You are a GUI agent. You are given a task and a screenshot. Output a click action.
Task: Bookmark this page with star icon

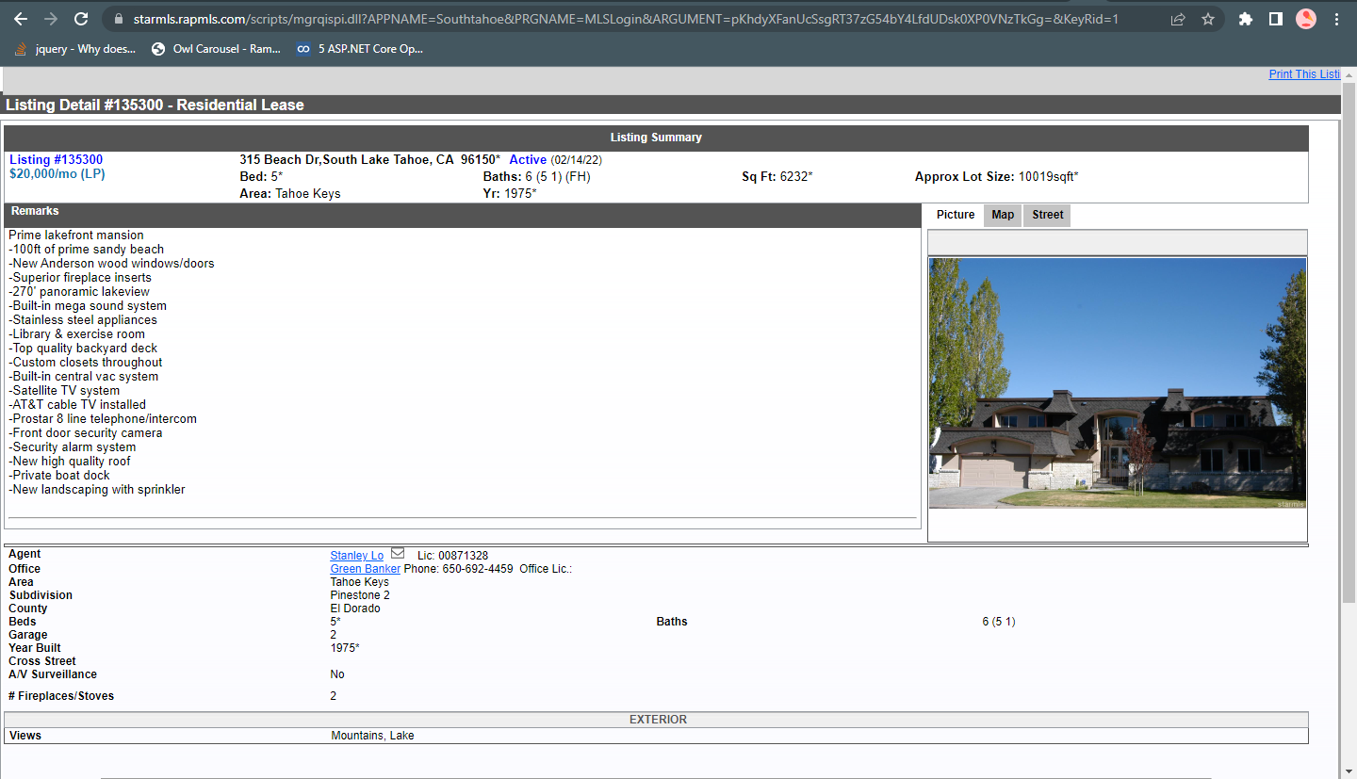coord(1208,19)
